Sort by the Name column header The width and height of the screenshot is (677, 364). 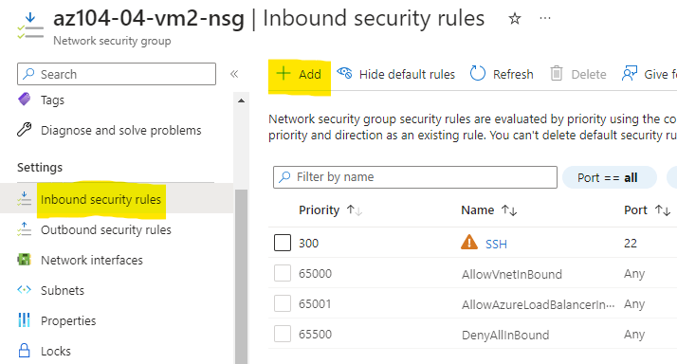[488, 210]
